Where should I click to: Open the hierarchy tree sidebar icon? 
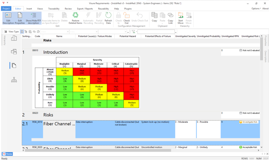14,80
